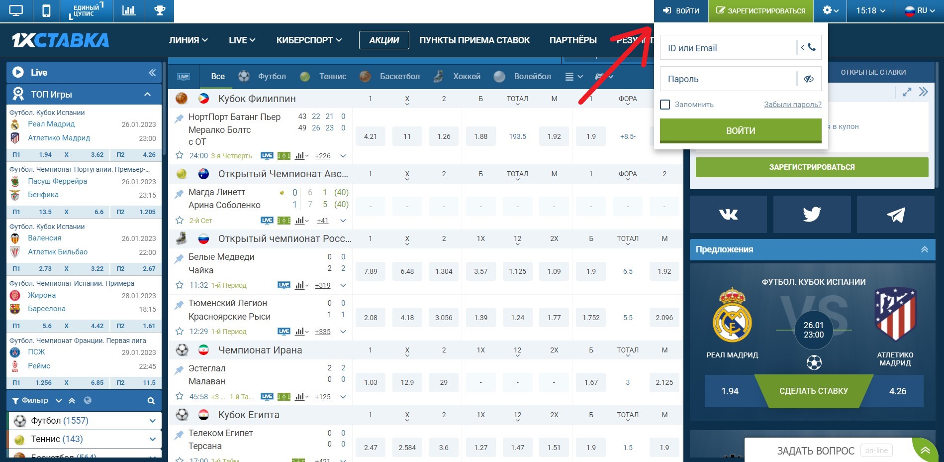The width and height of the screenshot is (944, 462).
Task: Open the АКЦИИ page
Action: click(x=384, y=40)
